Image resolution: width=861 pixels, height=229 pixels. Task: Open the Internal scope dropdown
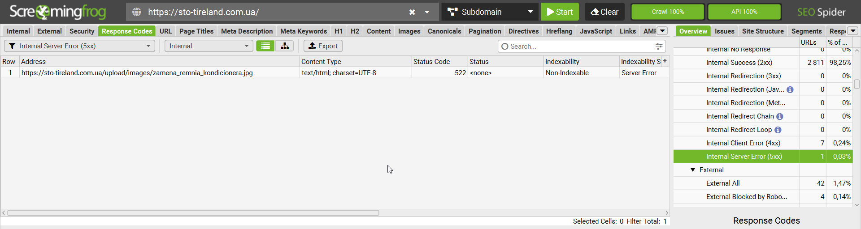[209, 46]
